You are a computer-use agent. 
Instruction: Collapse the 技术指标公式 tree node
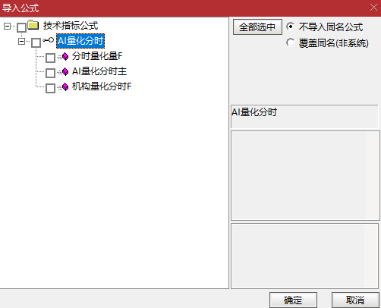(x=8, y=26)
